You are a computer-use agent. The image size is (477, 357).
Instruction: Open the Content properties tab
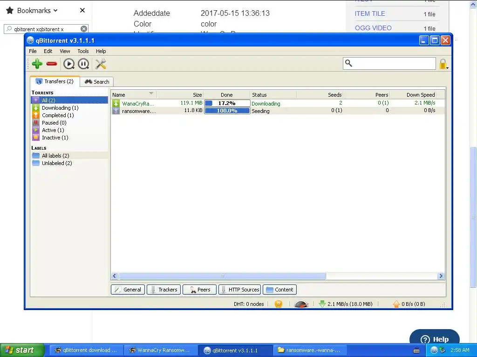coord(279,290)
